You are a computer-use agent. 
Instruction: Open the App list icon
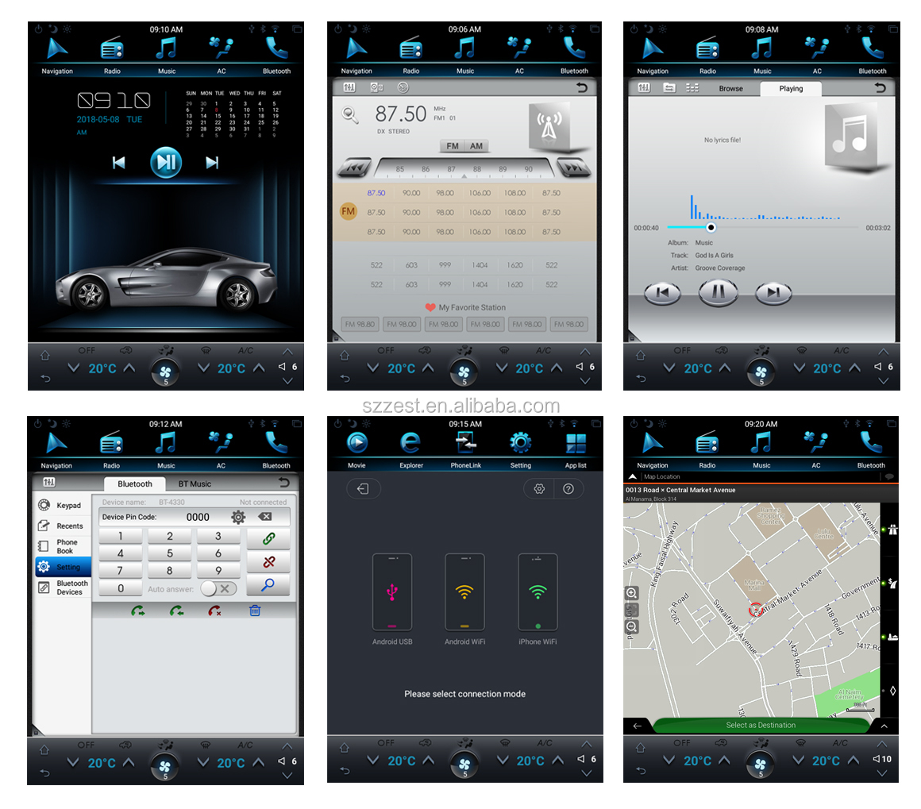coord(576,443)
